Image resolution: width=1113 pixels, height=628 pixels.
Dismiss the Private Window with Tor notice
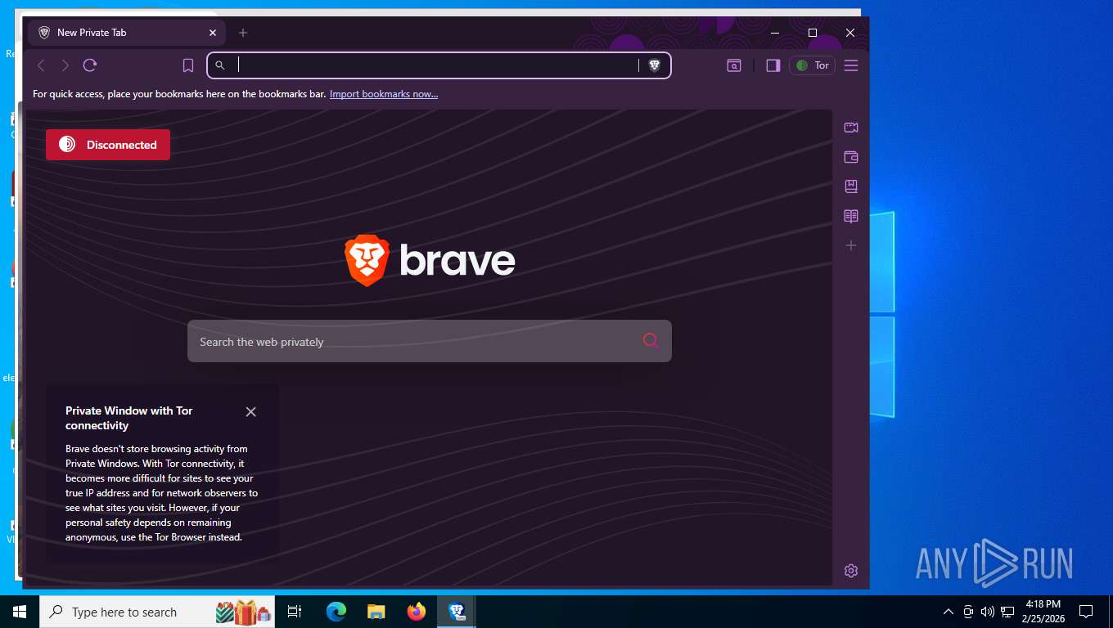coord(251,412)
